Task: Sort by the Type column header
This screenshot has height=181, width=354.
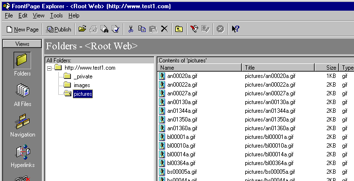Action: click(x=347, y=68)
